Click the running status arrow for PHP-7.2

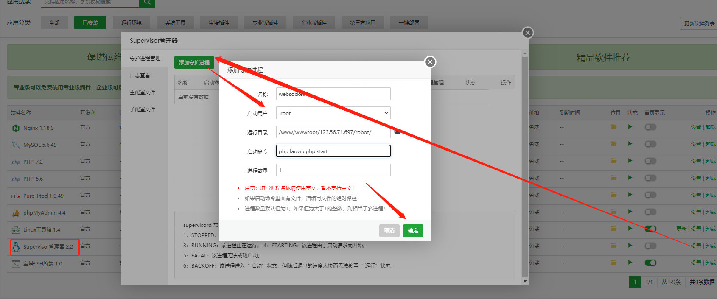point(630,161)
